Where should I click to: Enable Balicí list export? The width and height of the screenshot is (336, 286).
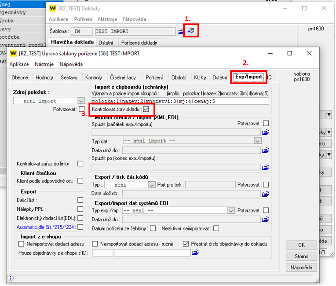coord(80,200)
